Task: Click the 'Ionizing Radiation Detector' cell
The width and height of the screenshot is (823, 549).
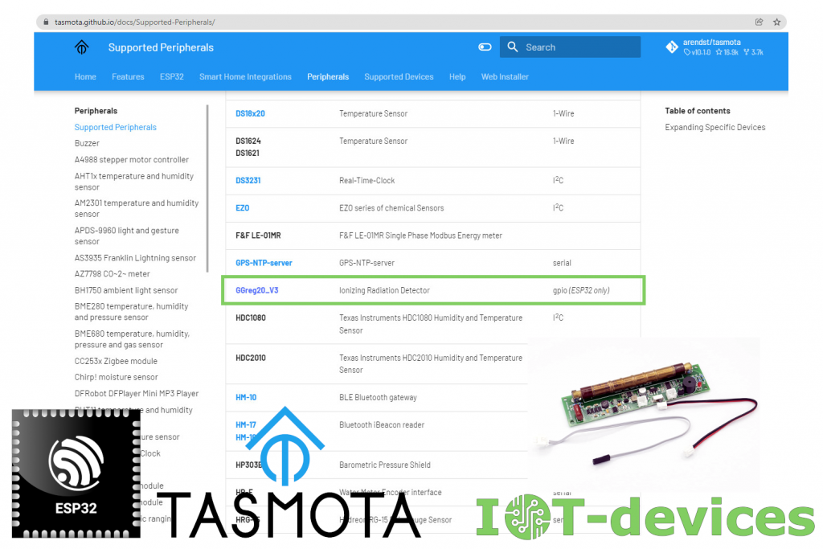Action: [384, 290]
